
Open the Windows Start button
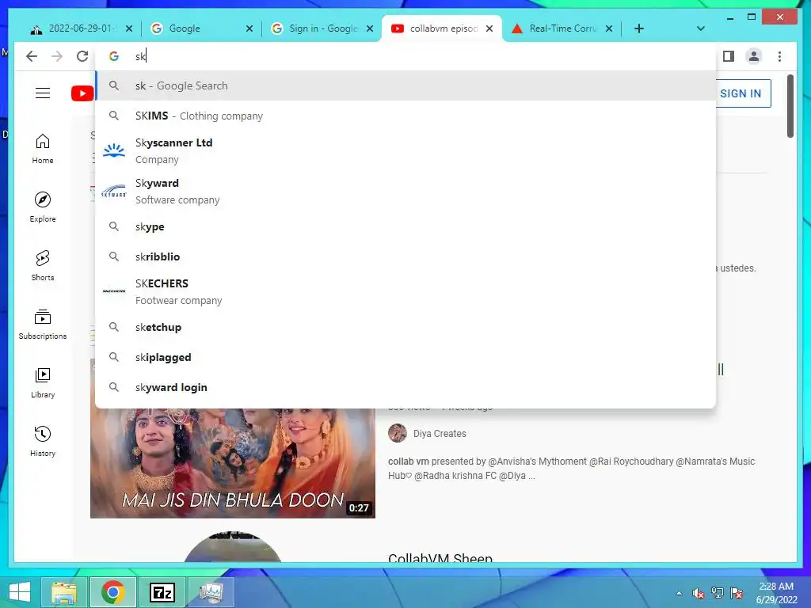(20, 592)
